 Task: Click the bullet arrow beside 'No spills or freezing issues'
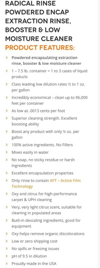[7, 248]
